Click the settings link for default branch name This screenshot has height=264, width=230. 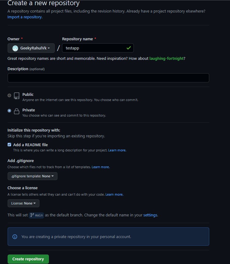pos(150,215)
